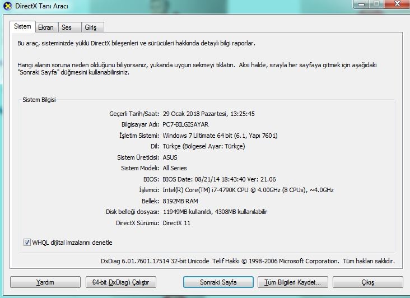Minimize the DirectX window
The height and width of the screenshot is (298, 410).
361,4
